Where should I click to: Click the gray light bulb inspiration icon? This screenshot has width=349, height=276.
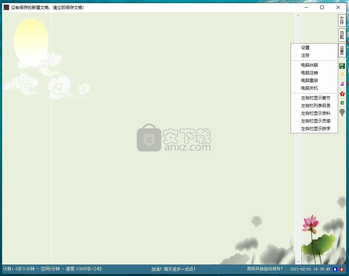pyautogui.click(x=342, y=112)
